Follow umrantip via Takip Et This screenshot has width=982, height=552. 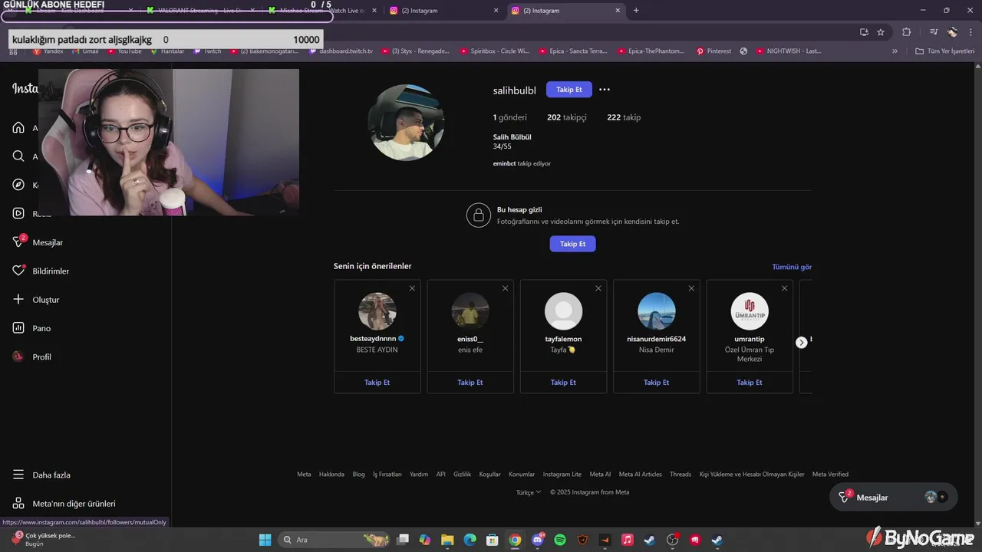(750, 382)
